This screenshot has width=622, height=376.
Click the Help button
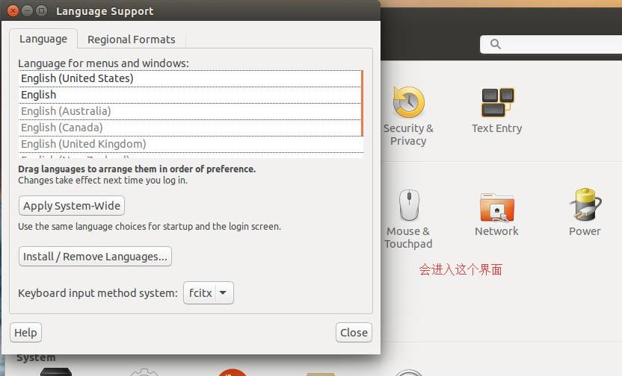(25, 333)
